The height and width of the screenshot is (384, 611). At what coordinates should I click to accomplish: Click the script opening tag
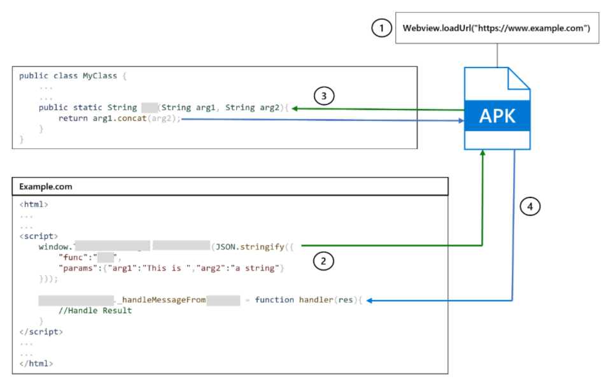(38, 236)
